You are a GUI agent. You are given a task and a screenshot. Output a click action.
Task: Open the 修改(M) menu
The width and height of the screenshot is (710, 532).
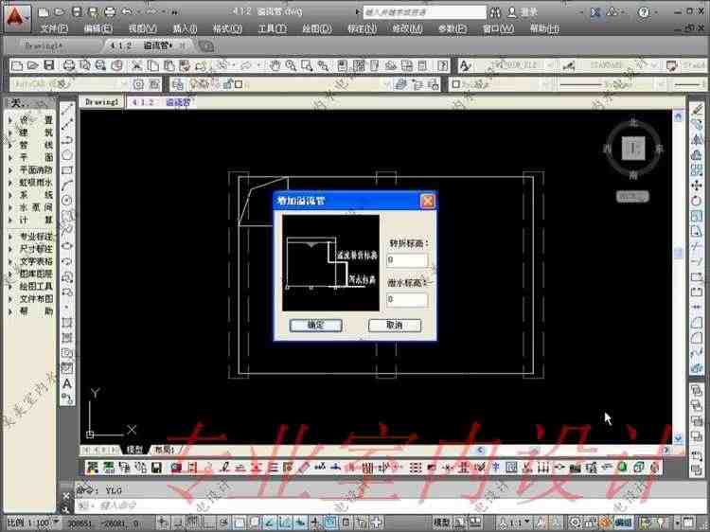point(407,28)
